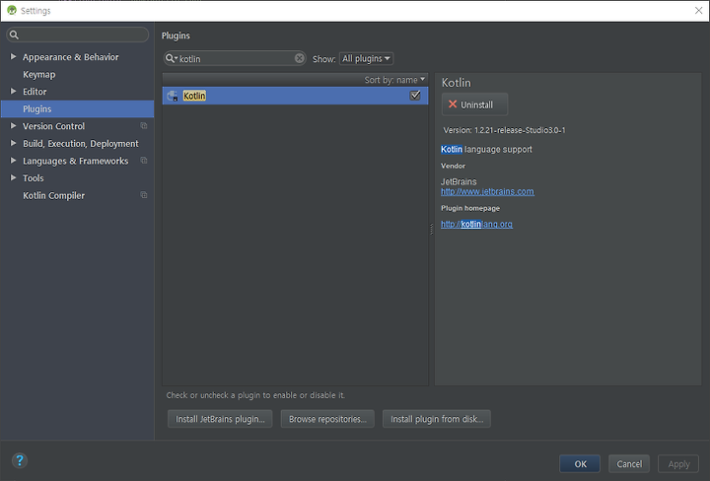Open Languages & Frameworks page label
The height and width of the screenshot is (481, 710).
(x=76, y=161)
